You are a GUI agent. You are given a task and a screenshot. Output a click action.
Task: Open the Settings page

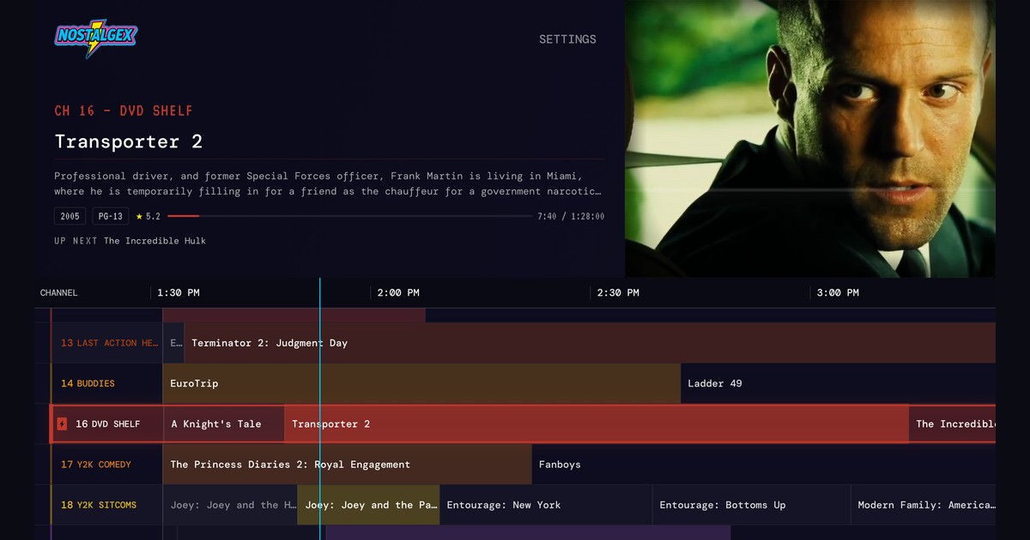567,39
